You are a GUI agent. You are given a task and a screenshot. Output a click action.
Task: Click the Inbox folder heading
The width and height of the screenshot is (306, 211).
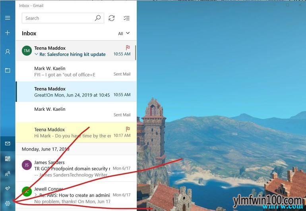[29, 33]
